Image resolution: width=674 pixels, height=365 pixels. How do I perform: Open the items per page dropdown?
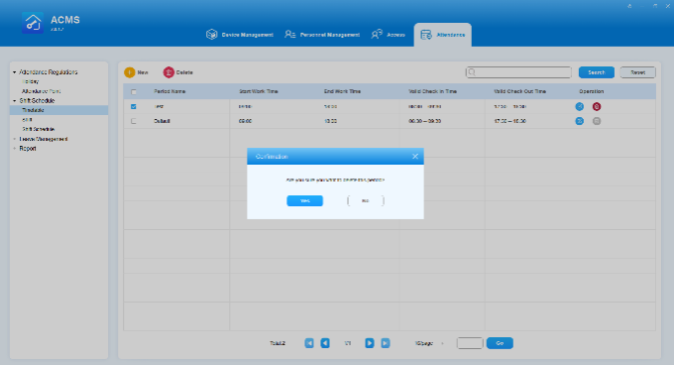point(429,343)
